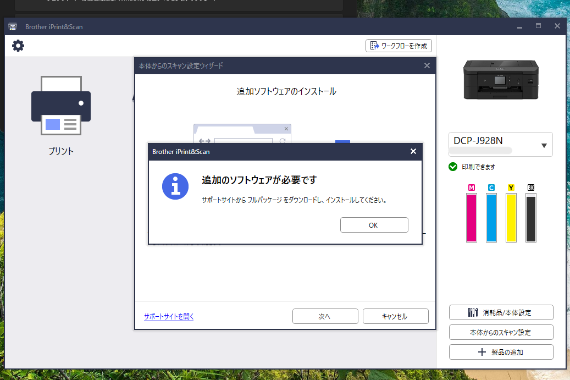Open 消耗品/本体設定 button

[501, 312]
